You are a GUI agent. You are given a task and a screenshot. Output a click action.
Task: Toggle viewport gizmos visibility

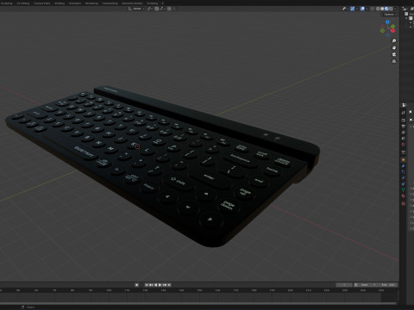(x=353, y=9)
